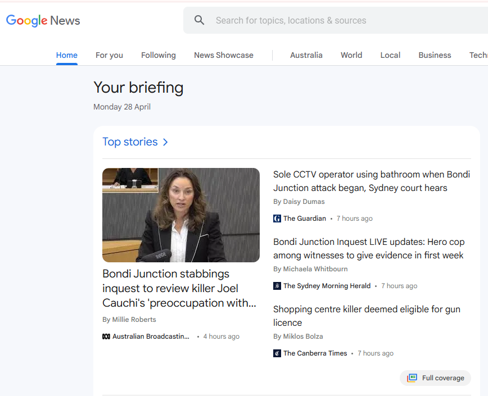Screen dimensions: 488x396
Task: Open search by clicking the magnifying glass icon
Action: pos(199,20)
